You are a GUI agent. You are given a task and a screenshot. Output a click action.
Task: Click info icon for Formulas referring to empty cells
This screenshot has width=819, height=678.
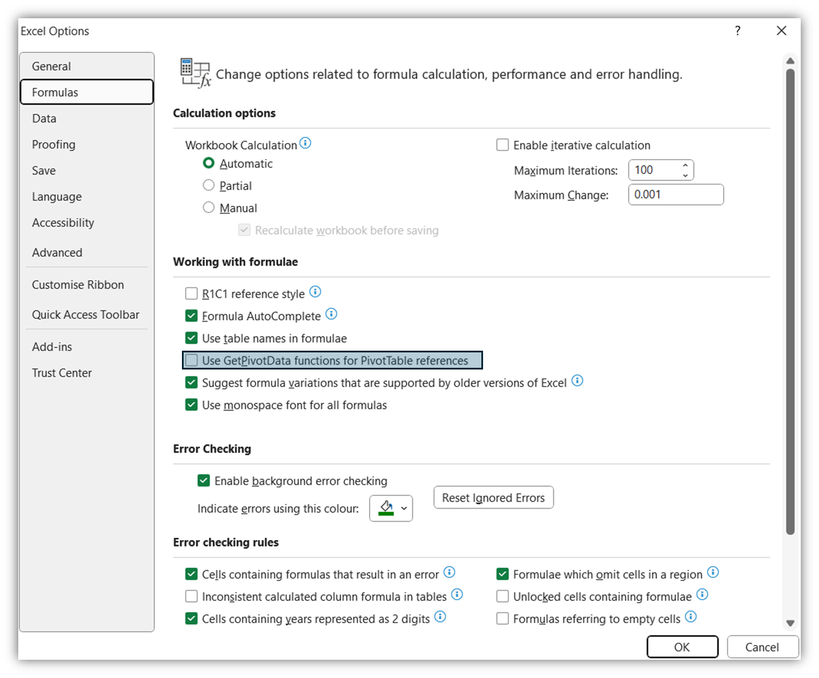pos(691,617)
